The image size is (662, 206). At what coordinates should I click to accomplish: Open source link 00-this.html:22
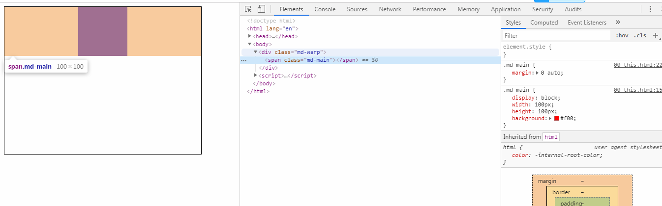coord(637,65)
